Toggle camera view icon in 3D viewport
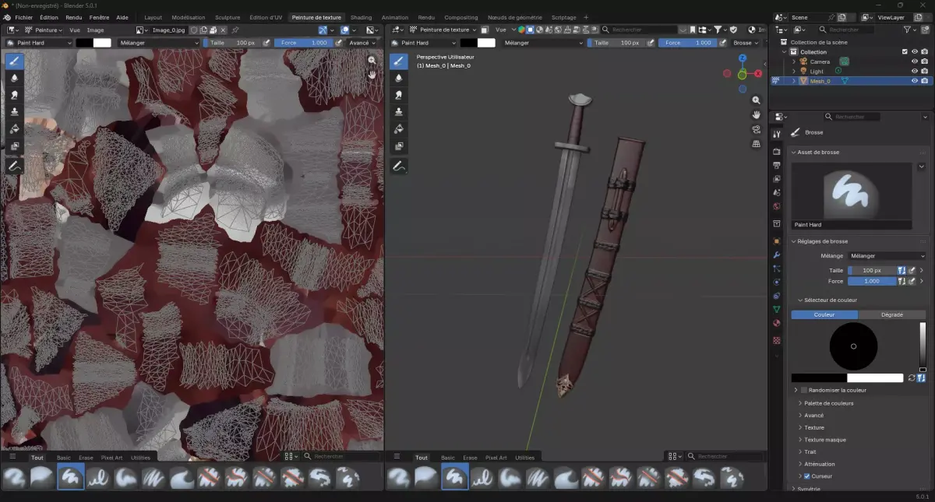The image size is (935, 502). click(x=756, y=129)
